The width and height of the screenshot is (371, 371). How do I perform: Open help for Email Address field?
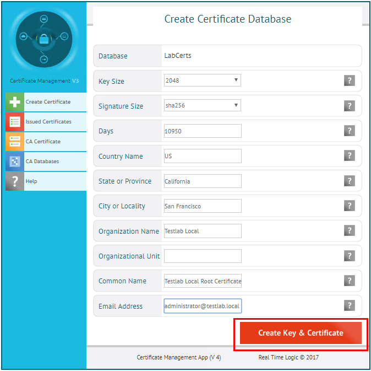click(349, 305)
